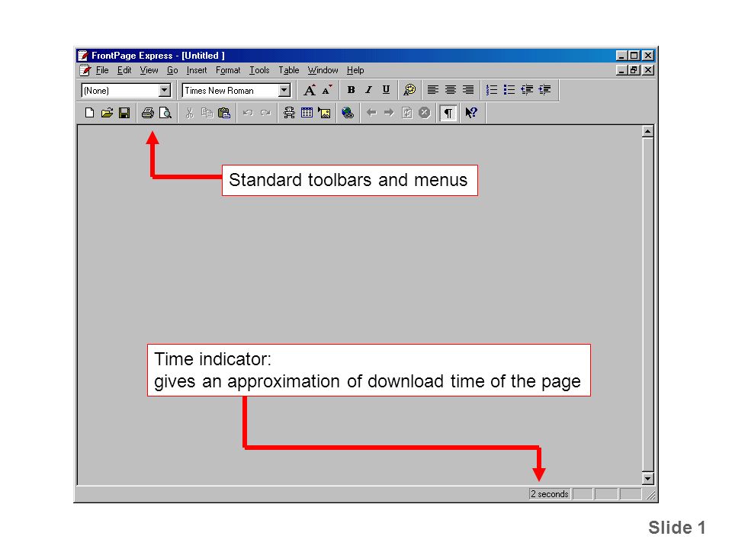Image resolution: width=732 pixels, height=549 pixels.
Task: Open the Help menu
Action: (355, 70)
